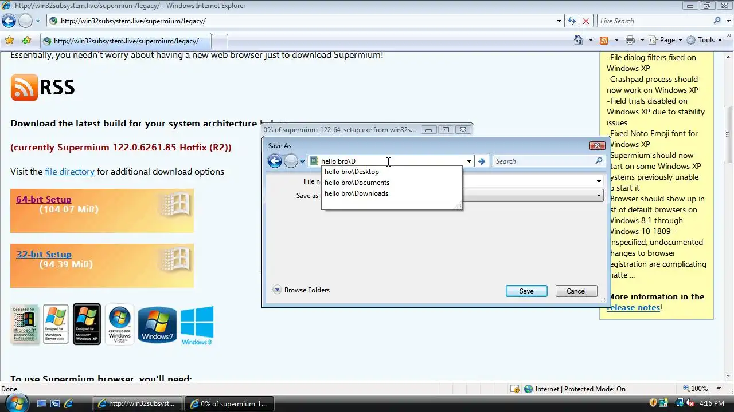Viewport: 734px width, 412px height.
Task: Click the page vertical scrollbar thumb
Action: point(728,134)
